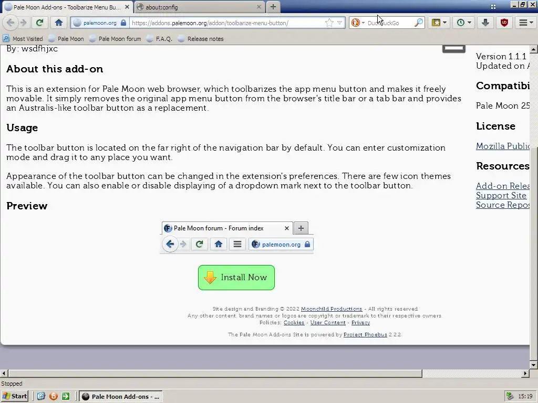The image size is (538, 403).
Task: Go back using the toolbar back arrow
Action: click(11, 23)
